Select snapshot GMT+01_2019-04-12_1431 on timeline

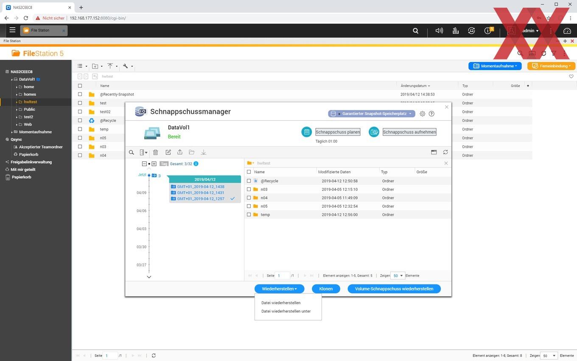[201, 193]
